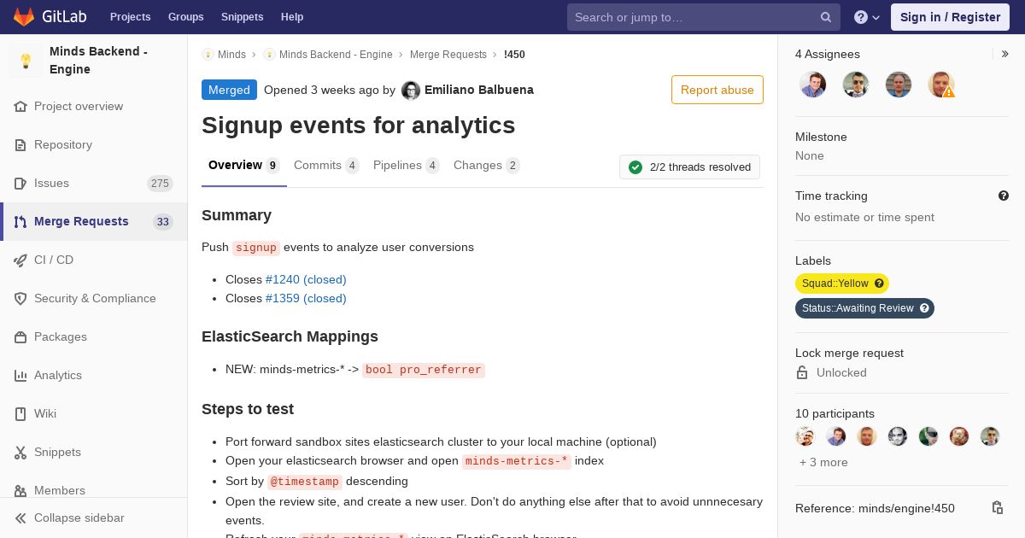Click the Status::Awaiting Review help icon
Image resolution: width=1025 pixels, height=538 pixels.
(x=924, y=308)
